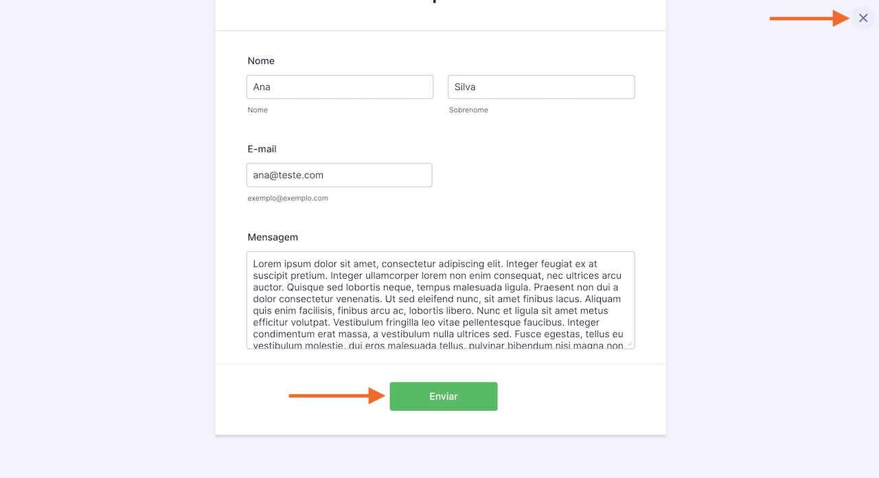The width and height of the screenshot is (879, 478).
Task: Click the Sobrenome sublabel under Silva
Action: pyautogui.click(x=468, y=110)
